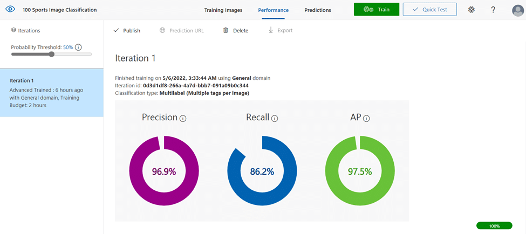
Task: Show the AP info tooltip icon
Action: coord(366,118)
